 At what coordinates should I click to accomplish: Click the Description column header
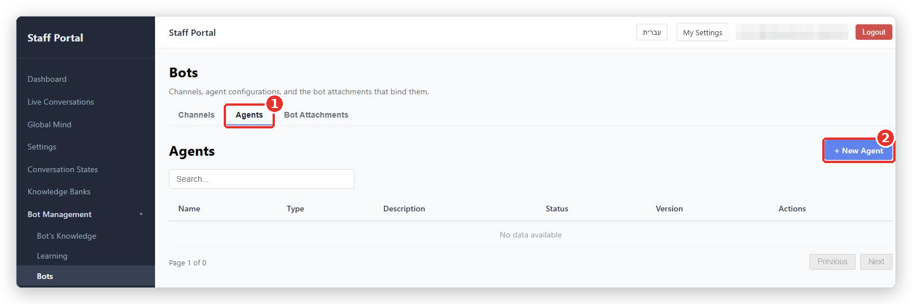tap(404, 209)
